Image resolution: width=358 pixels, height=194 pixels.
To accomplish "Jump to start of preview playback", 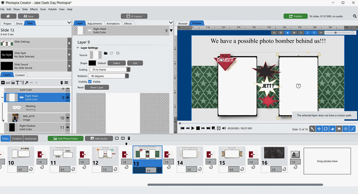I will click(183, 129).
